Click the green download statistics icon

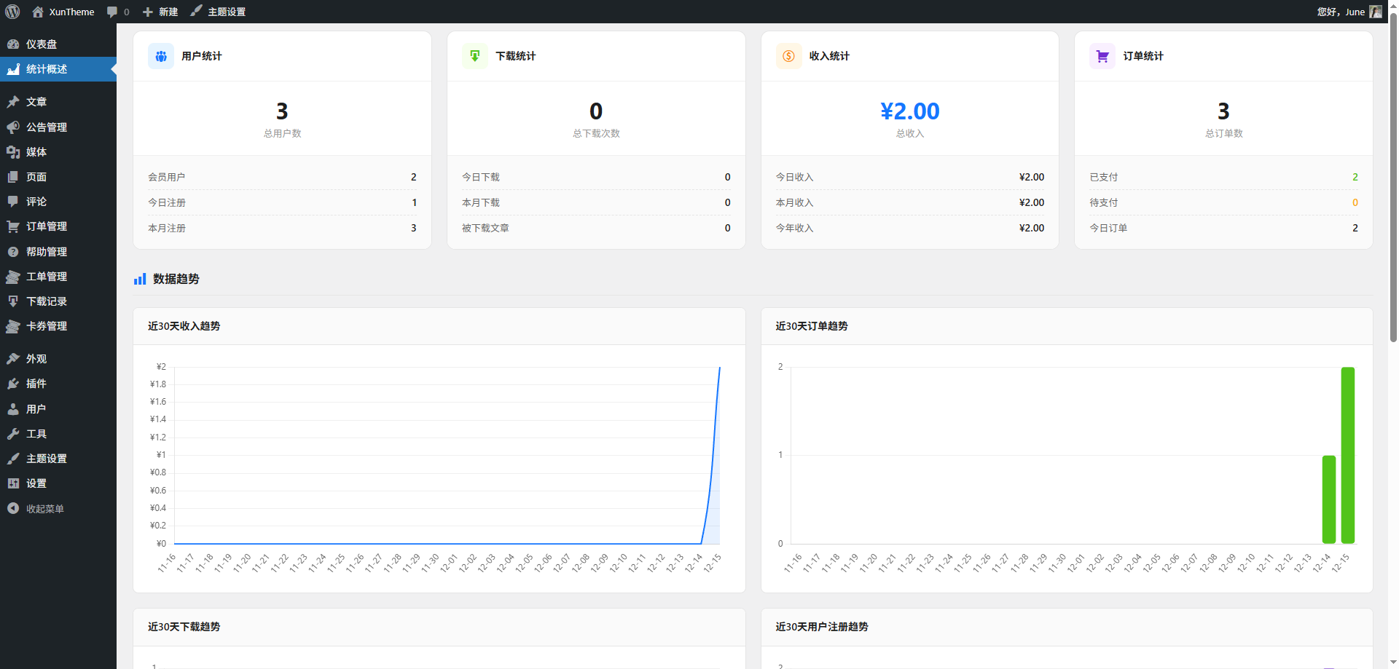(x=474, y=56)
